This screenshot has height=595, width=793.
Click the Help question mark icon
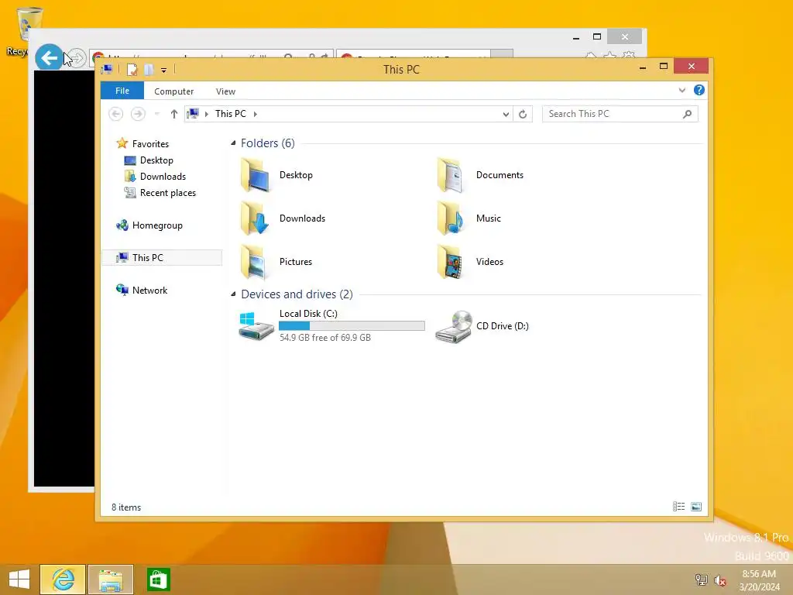coord(699,90)
